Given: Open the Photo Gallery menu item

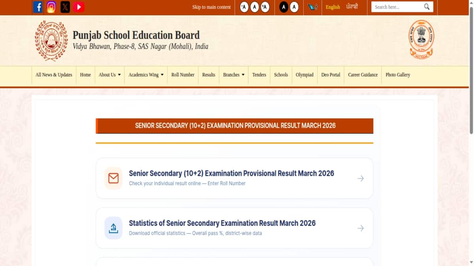Looking at the screenshot, I should tap(398, 75).
